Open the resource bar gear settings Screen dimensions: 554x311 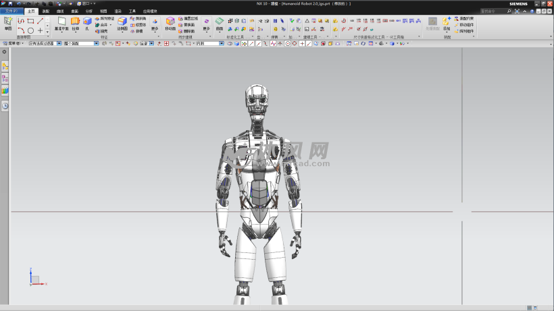(5, 52)
